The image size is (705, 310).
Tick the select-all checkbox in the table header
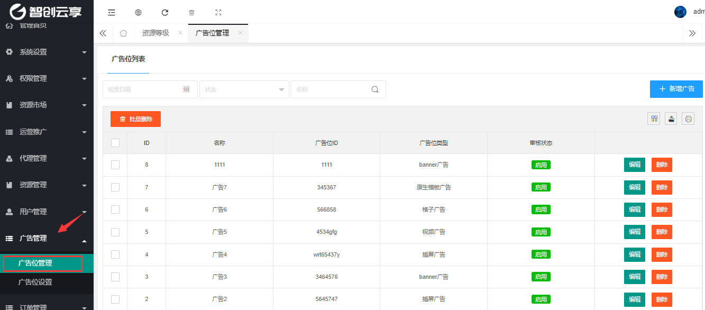tap(115, 143)
